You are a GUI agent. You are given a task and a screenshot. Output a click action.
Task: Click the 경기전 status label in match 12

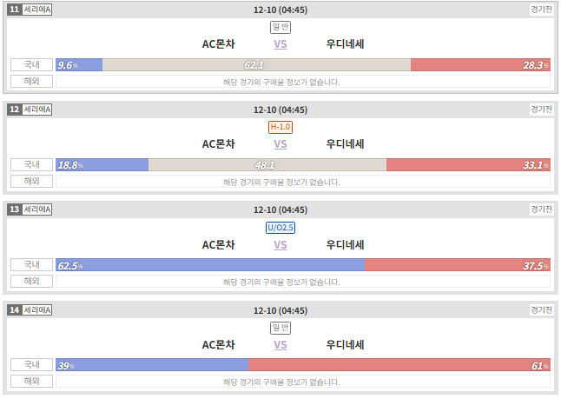coord(541,110)
